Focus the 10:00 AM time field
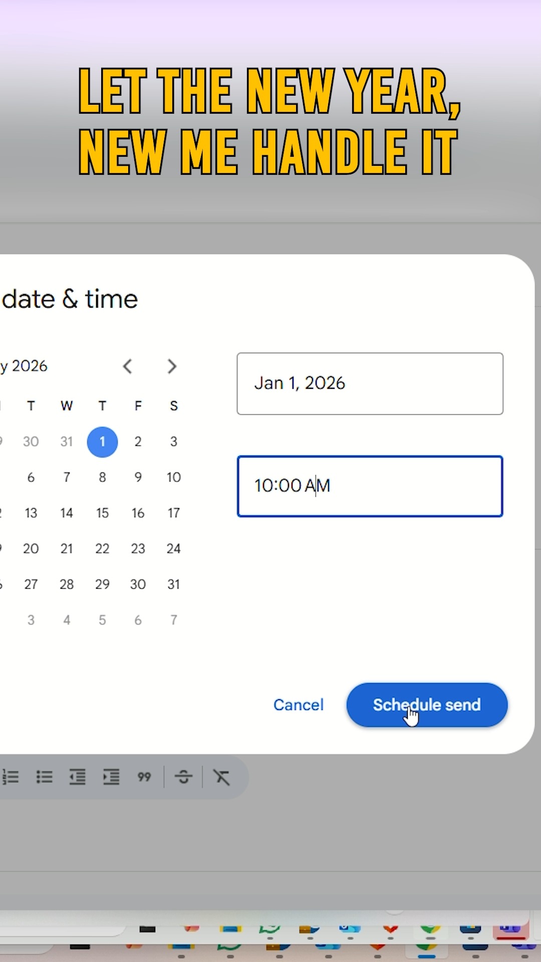541x962 pixels. click(370, 486)
